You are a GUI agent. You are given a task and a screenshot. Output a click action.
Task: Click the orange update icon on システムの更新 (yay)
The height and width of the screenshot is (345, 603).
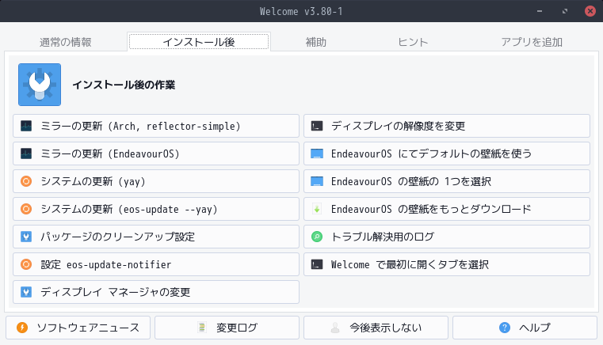pyautogui.click(x=26, y=181)
